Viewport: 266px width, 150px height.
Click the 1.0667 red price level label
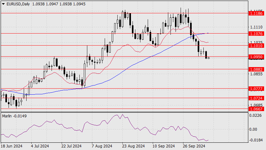(256, 109)
